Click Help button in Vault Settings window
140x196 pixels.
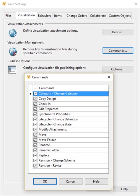pyautogui.click(x=124, y=189)
